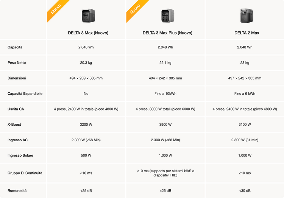This screenshot has width=284, height=198.
Task: Click the Nuovo ribbon on DELTA 3 Max Plus
Action: click(x=135, y=9)
